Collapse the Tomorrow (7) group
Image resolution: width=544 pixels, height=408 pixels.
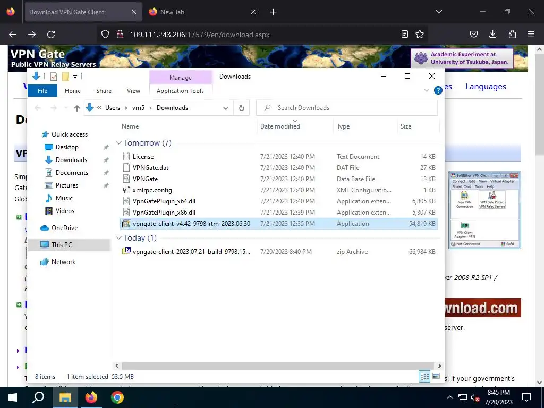pyautogui.click(x=118, y=142)
